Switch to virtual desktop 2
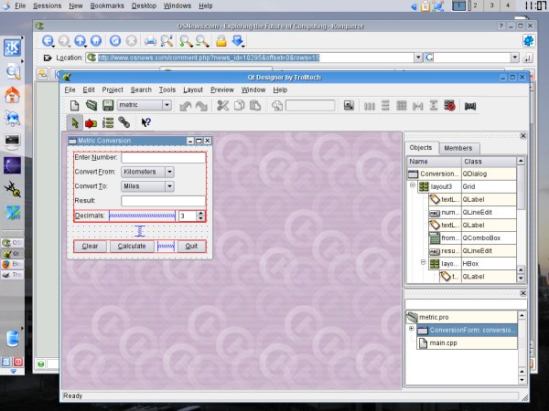 click(475, 5)
